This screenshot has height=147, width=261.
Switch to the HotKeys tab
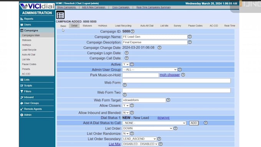[102, 26]
